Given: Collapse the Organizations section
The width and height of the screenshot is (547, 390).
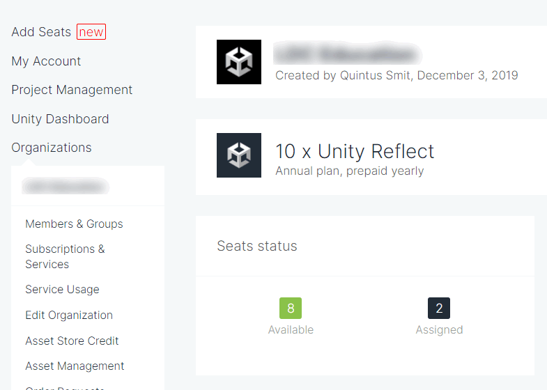Looking at the screenshot, I should pos(52,148).
